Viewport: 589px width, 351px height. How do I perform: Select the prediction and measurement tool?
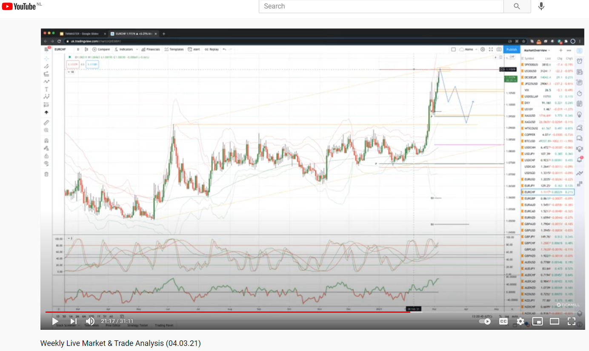[x=46, y=105]
